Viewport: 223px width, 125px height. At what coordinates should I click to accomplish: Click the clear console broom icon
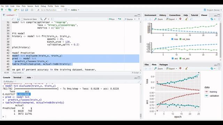(x=139, y=82)
